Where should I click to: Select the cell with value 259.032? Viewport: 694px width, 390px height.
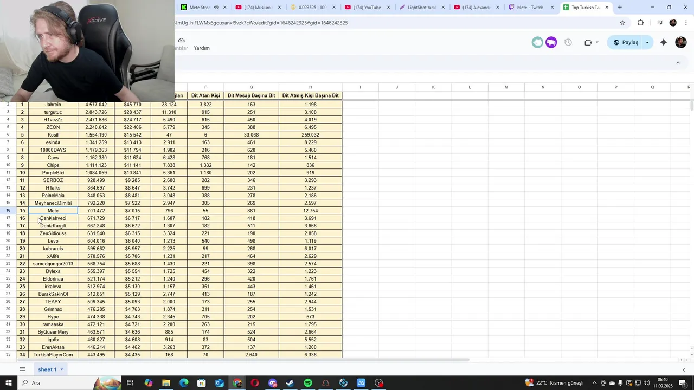coord(311,135)
